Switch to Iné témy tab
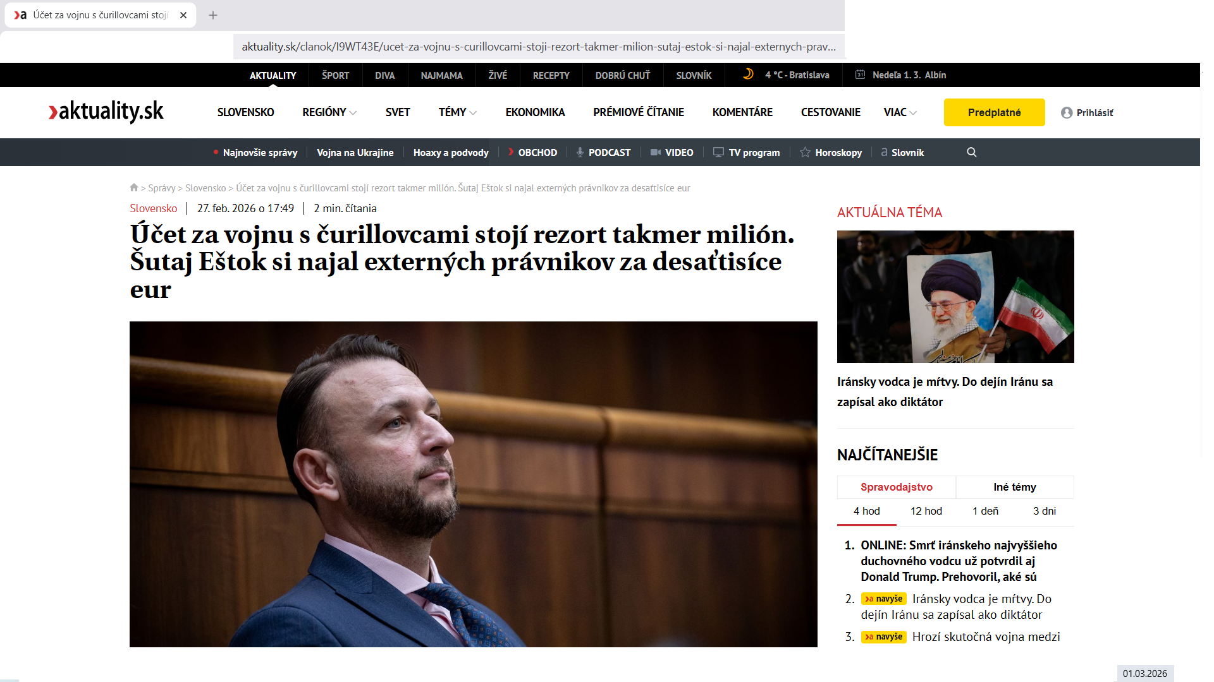This screenshot has height=682, width=1214. 1014,487
